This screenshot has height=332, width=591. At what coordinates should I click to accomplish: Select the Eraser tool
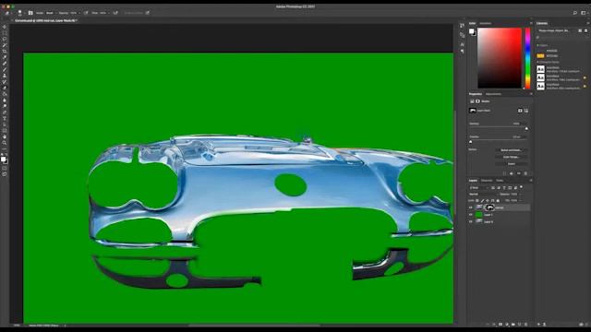coord(5,88)
